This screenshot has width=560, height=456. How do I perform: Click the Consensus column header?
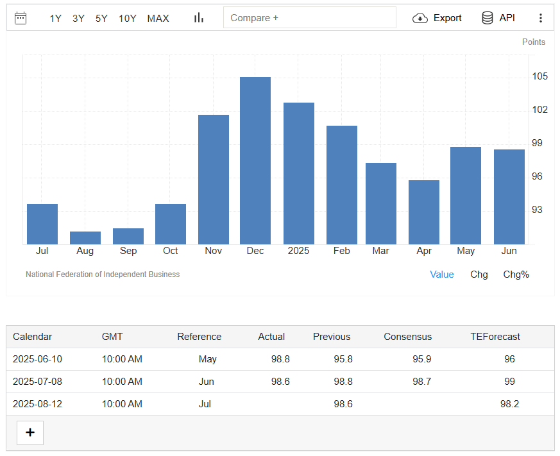click(x=407, y=337)
